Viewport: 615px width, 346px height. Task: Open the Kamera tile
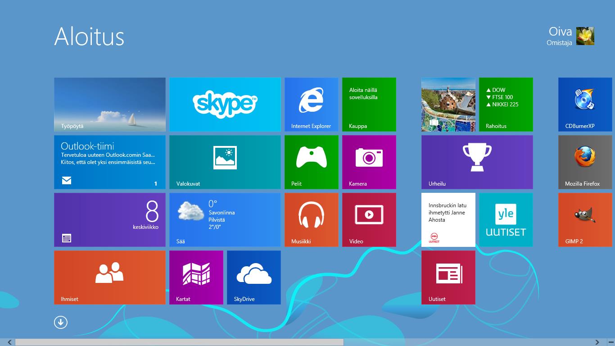[x=369, y=162]
